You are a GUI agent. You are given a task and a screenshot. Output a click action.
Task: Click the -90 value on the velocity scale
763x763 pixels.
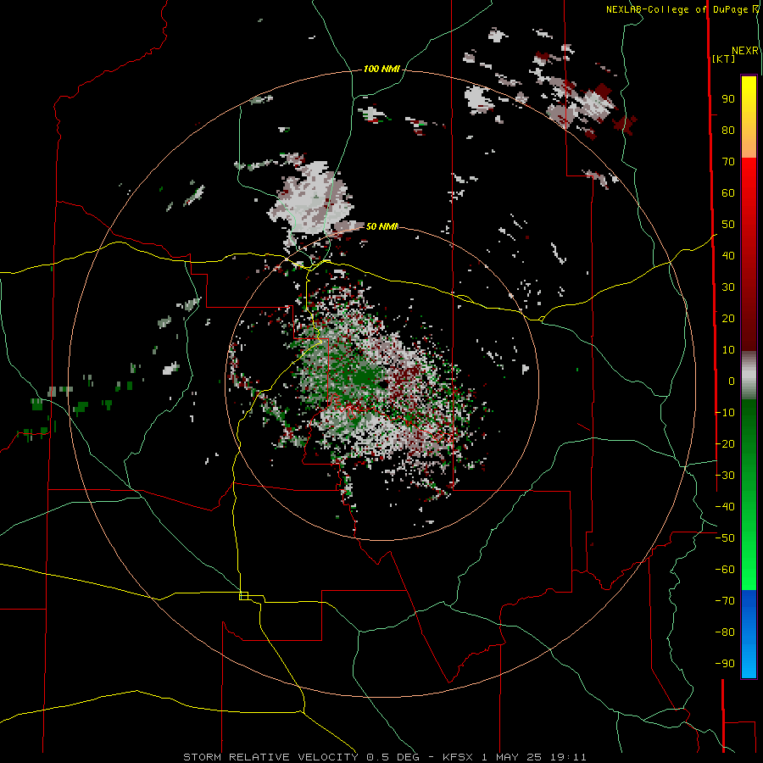tap(725, 663)
